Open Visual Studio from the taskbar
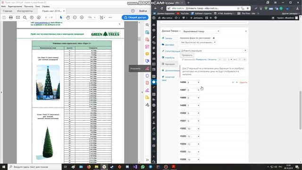The width and height of the screenshot is (302, 170). point(135,167)
